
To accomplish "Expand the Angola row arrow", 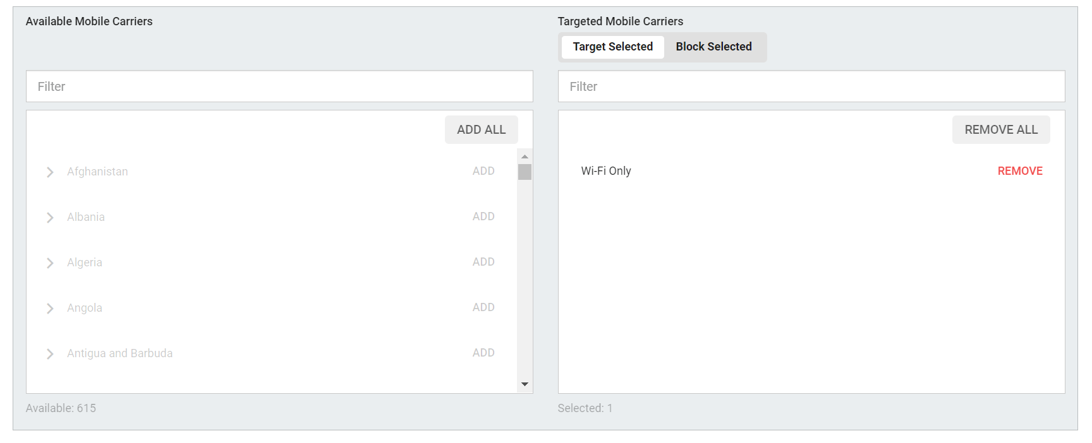I will click(x=50, y=309).
